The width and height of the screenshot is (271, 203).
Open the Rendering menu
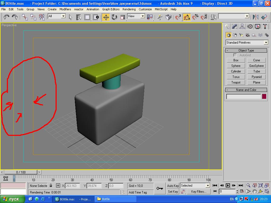[129, 9]
